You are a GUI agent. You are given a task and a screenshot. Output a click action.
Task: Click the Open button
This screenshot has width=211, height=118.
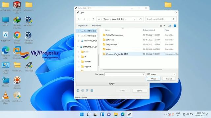click(x=153, y=79)
